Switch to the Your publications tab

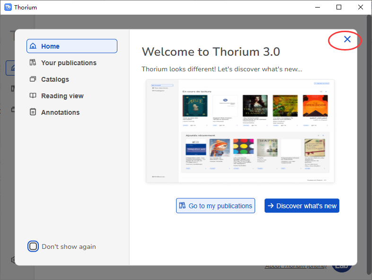tap(69, 63)
